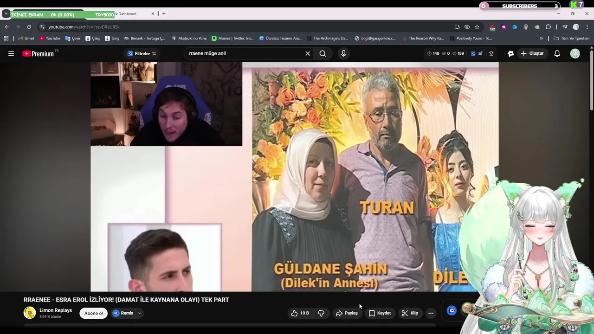Create a clip with Klip button
The width and height of the screenshot is (594, 334).
pos(410,313)
